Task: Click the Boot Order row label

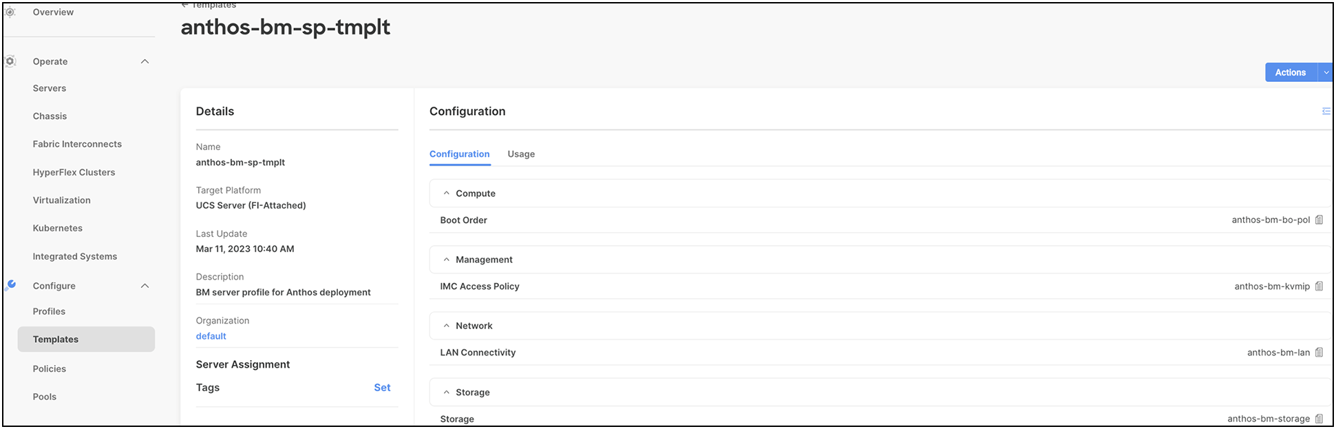Action: point(464,220)
